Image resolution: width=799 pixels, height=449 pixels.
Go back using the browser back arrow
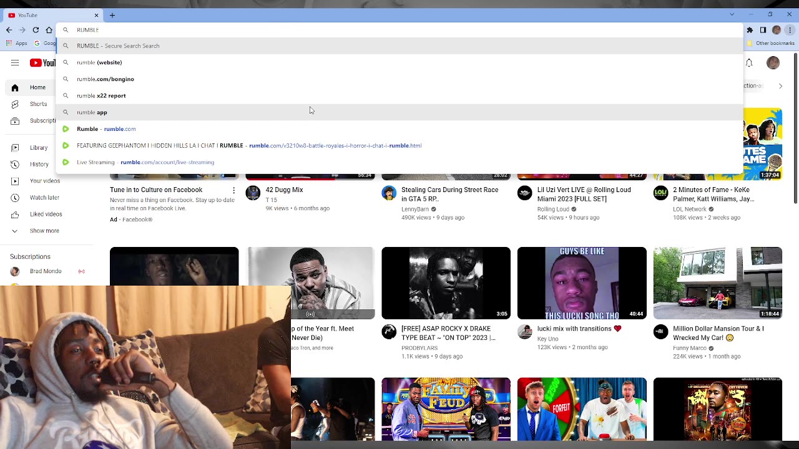tap(9, 30)
